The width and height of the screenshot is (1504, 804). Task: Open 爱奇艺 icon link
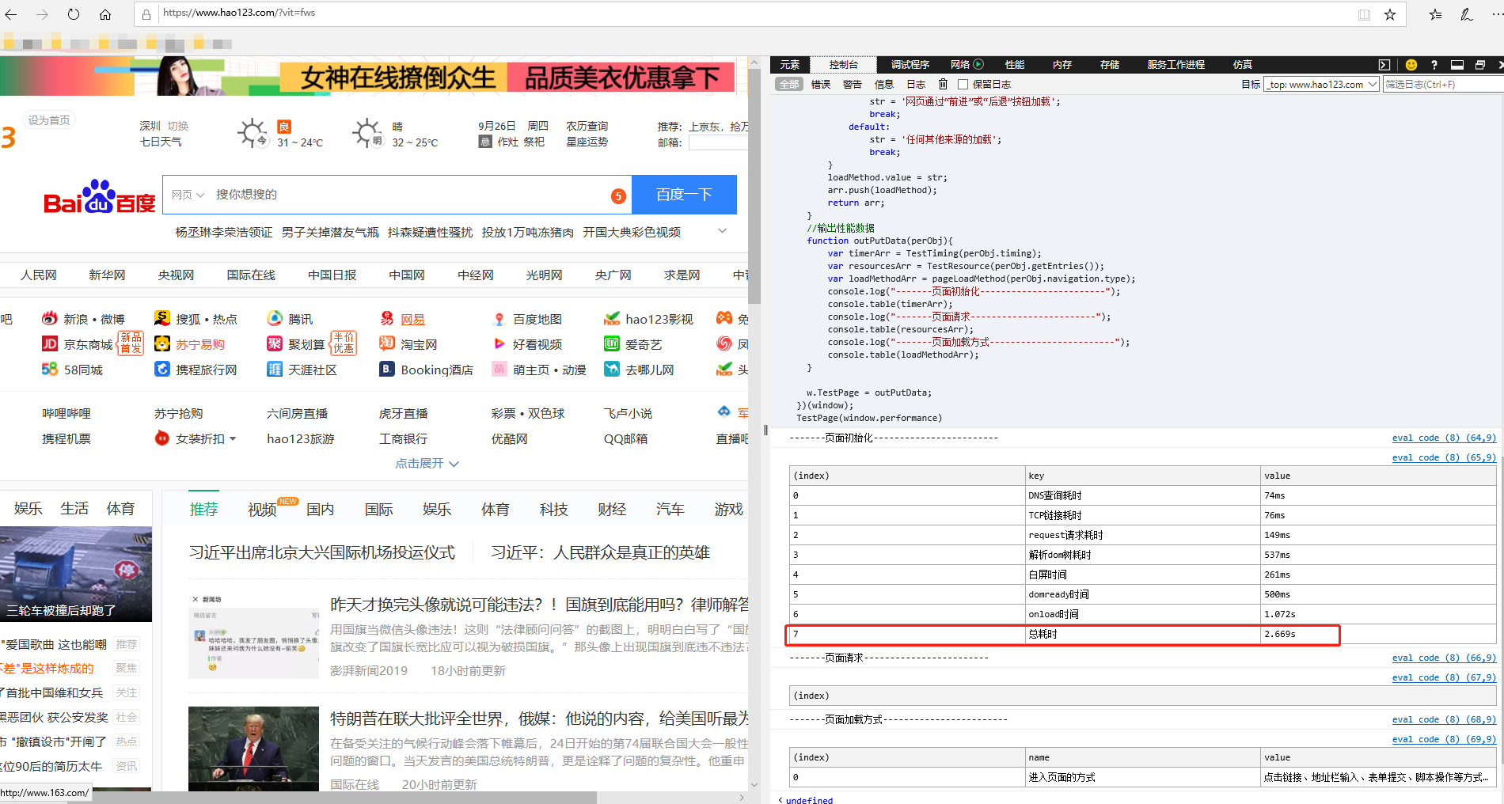[612, 343]
